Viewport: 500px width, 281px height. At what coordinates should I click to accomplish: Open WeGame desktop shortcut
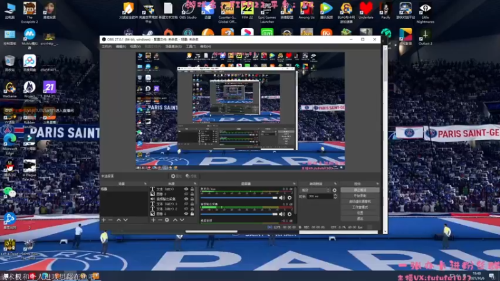[x=10, y=89]
